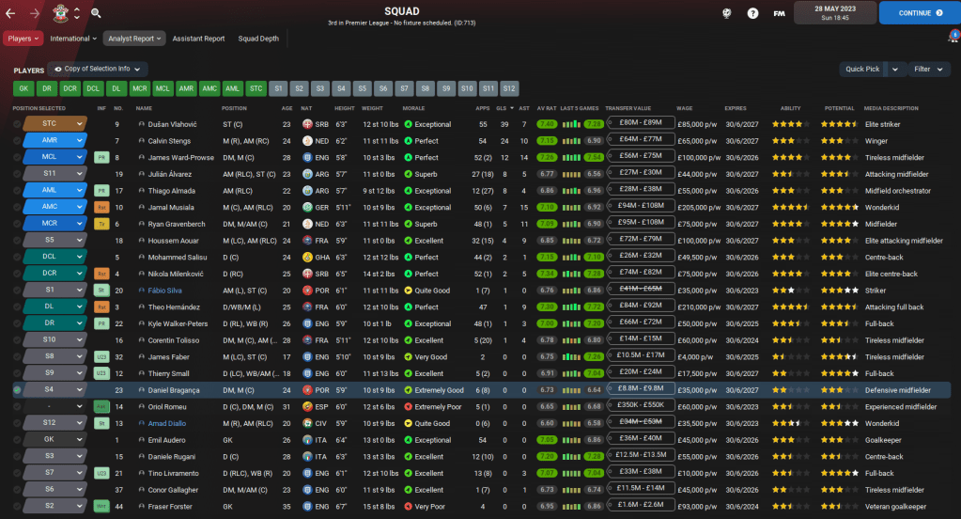The height and width of the screenshot is (519, 961).
Task: Click the help question mark icon
Action: click(752, 13)
